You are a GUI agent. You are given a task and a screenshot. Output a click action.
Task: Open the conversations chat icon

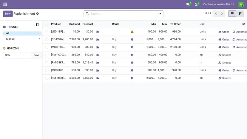click(x=188, y=4)
